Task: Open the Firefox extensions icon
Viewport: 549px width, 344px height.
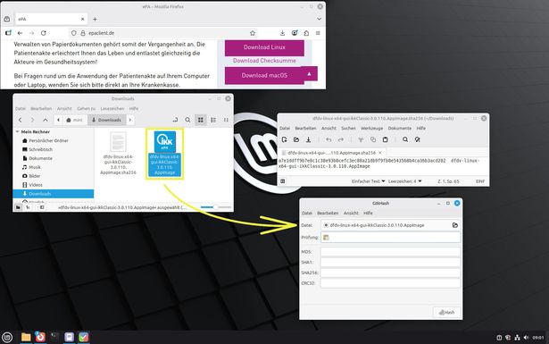Action: coord(306,33)
